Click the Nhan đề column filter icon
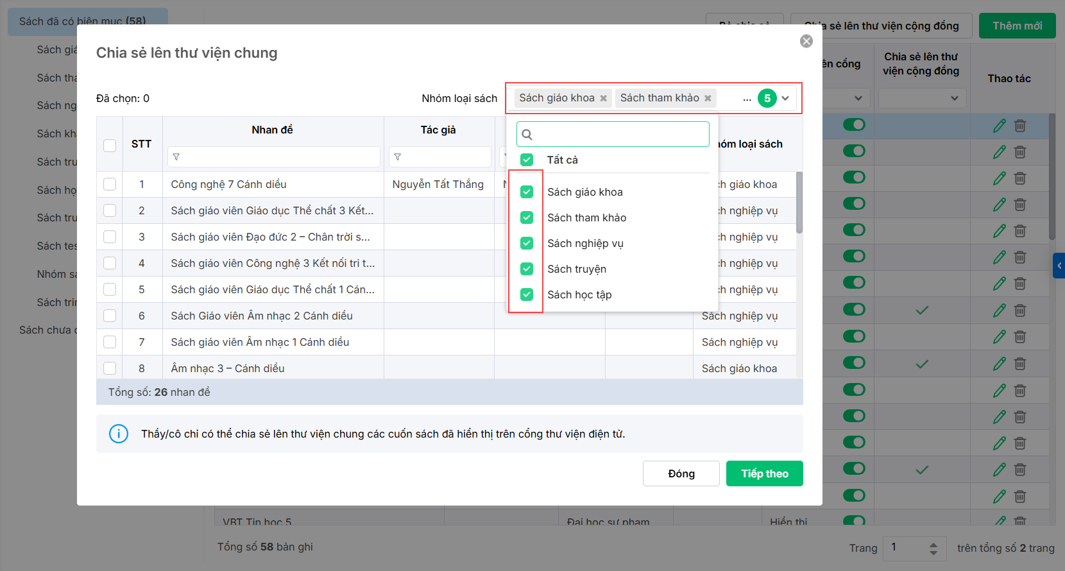 pyautogui.click(x=176, y=157)
